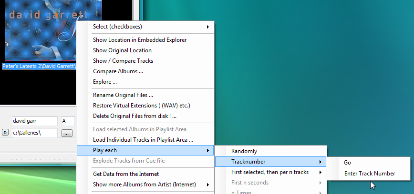Click arrow next to Select (checkboxes)
Viewport: 414px width, 194px height.
[x=208, y=27]
